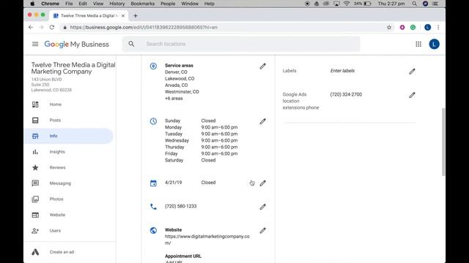Click the service areas location icon
Viewport: 469px width, 263px height.
pyautogui.click(x=153, y=66)
